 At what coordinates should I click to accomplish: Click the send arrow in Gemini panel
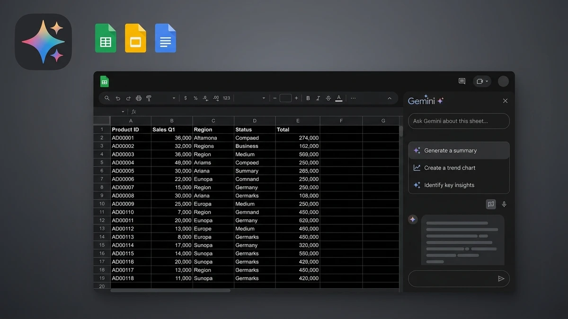pyautogui.click(x=501, y=279)
